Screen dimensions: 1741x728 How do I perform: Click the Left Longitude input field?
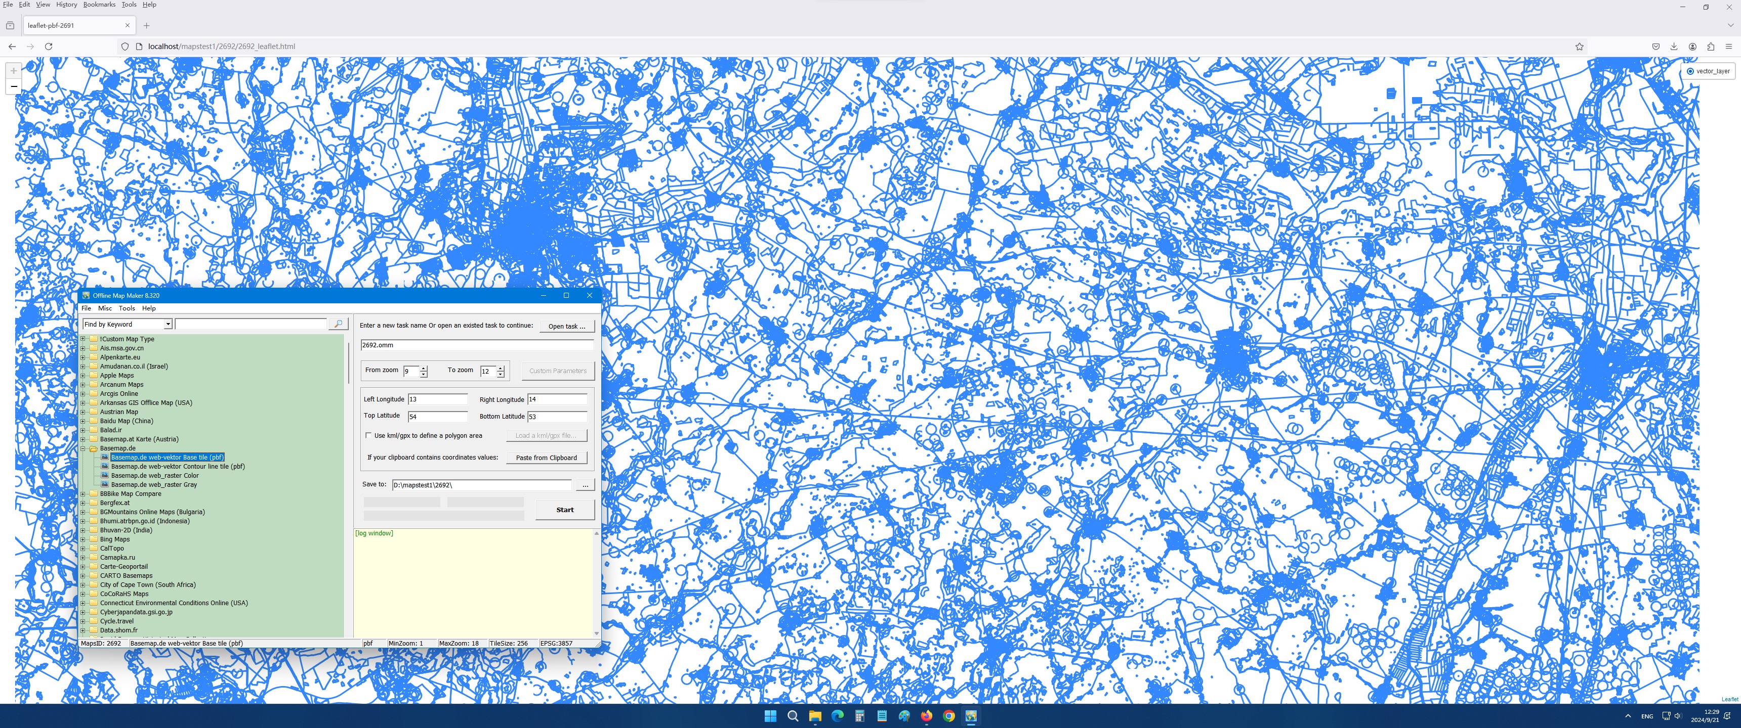[x=437, y=399]
